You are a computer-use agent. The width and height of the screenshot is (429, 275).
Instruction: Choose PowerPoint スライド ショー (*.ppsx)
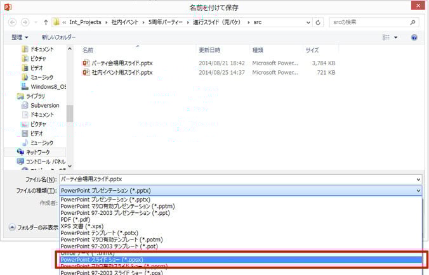coord(241,260)
